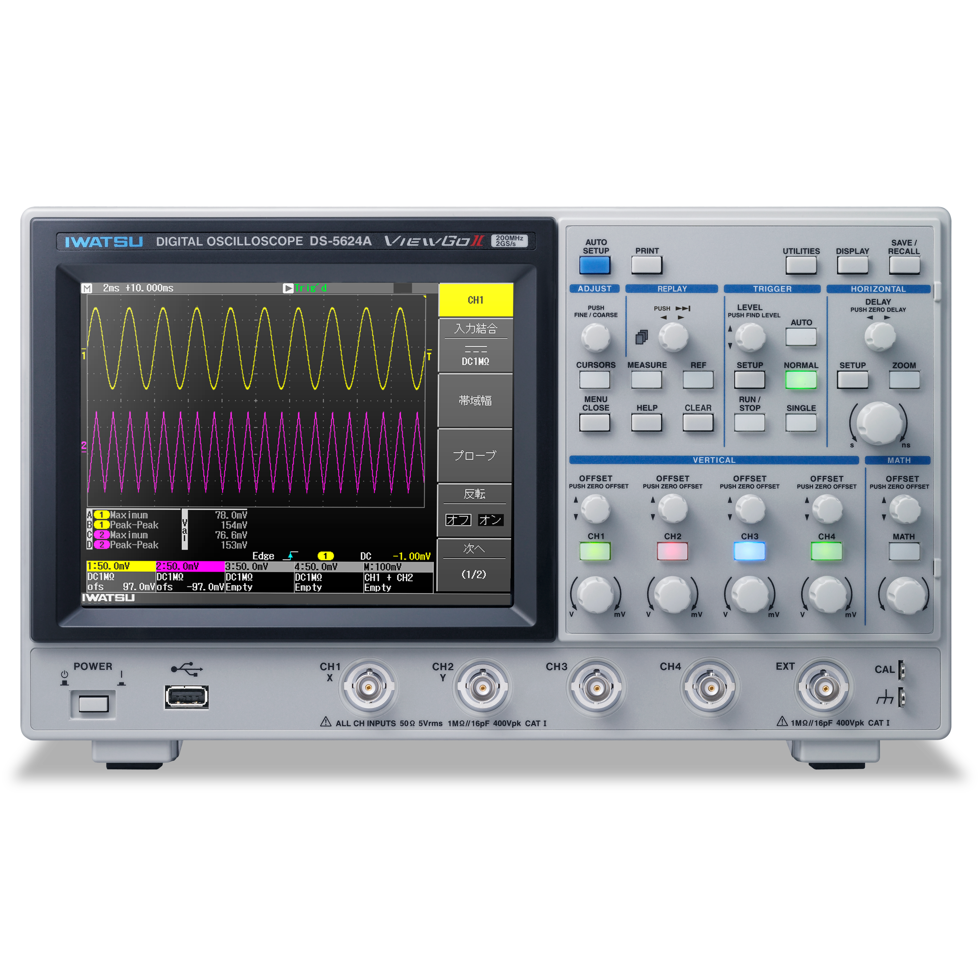Push the lit green NORMAL trigger button
The image size is (980, 980).
click(801, 380)
